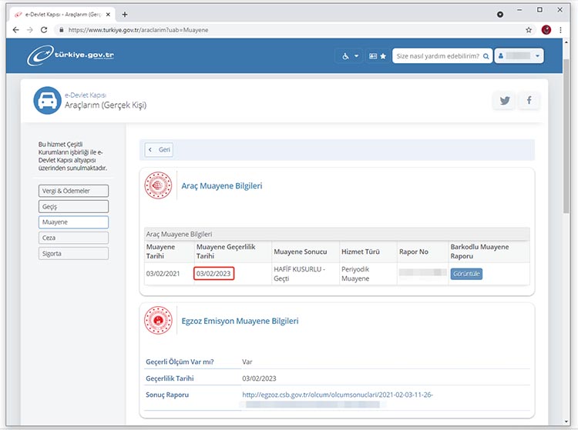Reload the page
This screenshot has height=430, width=578.
(44, 30)
